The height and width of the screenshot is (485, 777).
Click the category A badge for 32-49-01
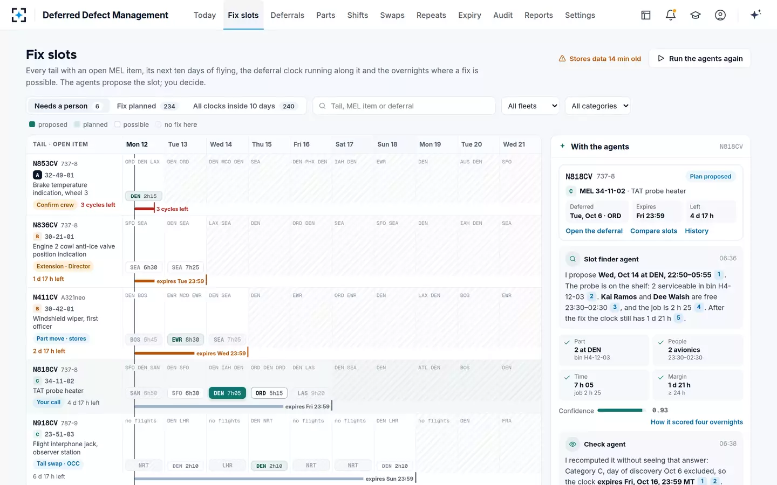click(x=37, y=175)
